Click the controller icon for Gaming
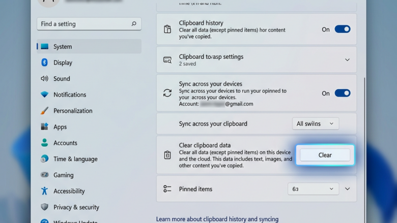The image size is (397, 223). (x=44, y=175)
